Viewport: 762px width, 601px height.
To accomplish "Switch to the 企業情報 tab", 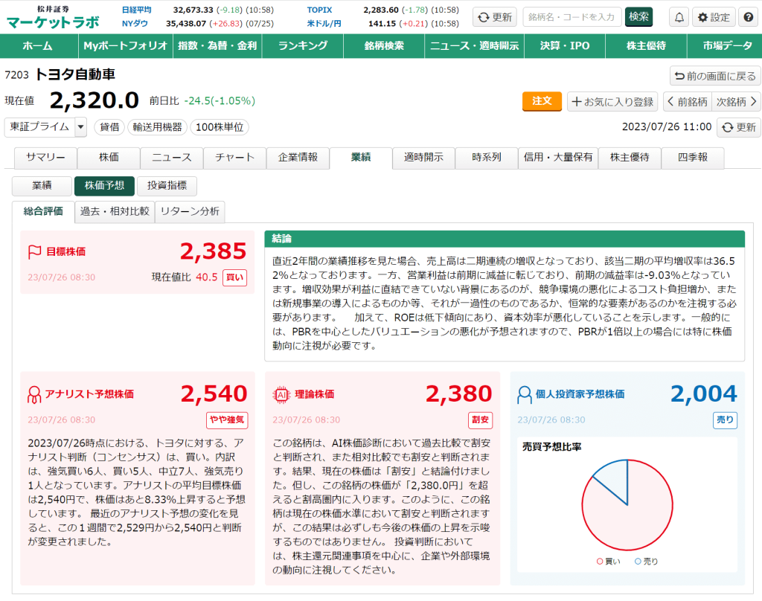I will pos(298,158).
